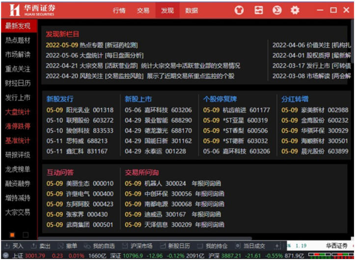
Task: Click the 阳光乳业 001318 row
Action: [x=80, y=110]
